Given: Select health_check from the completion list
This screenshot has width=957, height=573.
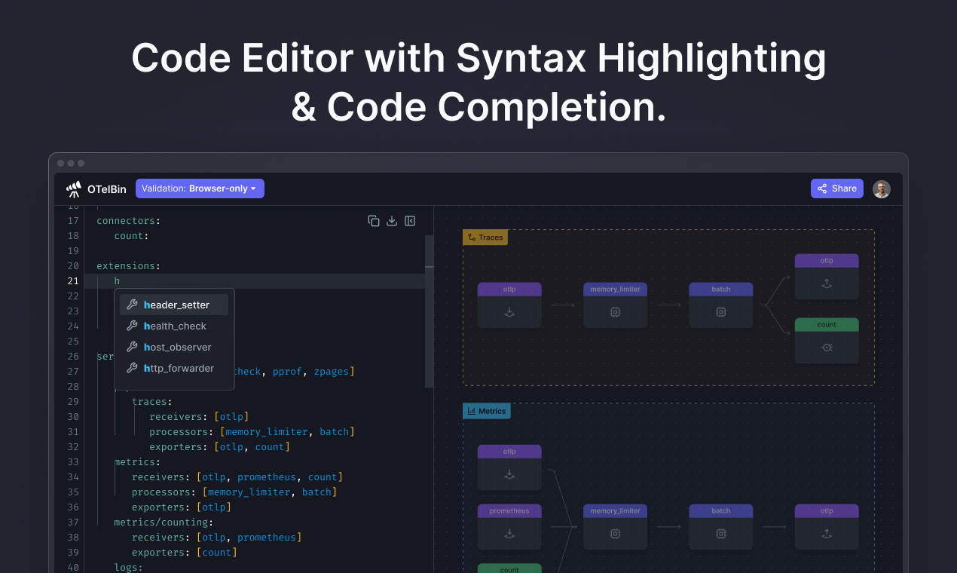Looking at the screenshot, I should click(x=174, y=326).
